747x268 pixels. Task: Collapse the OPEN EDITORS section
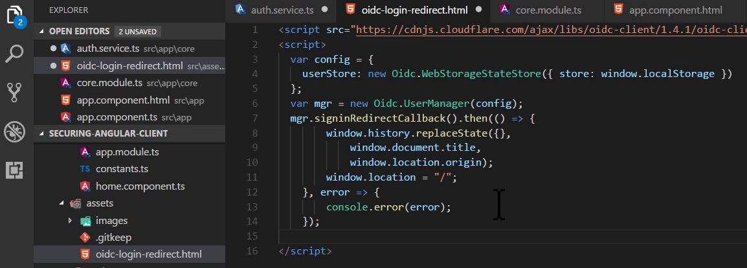[x=43, y=32]
